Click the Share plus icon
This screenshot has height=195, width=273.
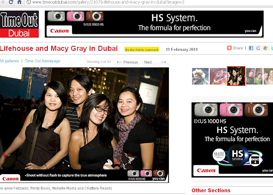coord(229,48)
